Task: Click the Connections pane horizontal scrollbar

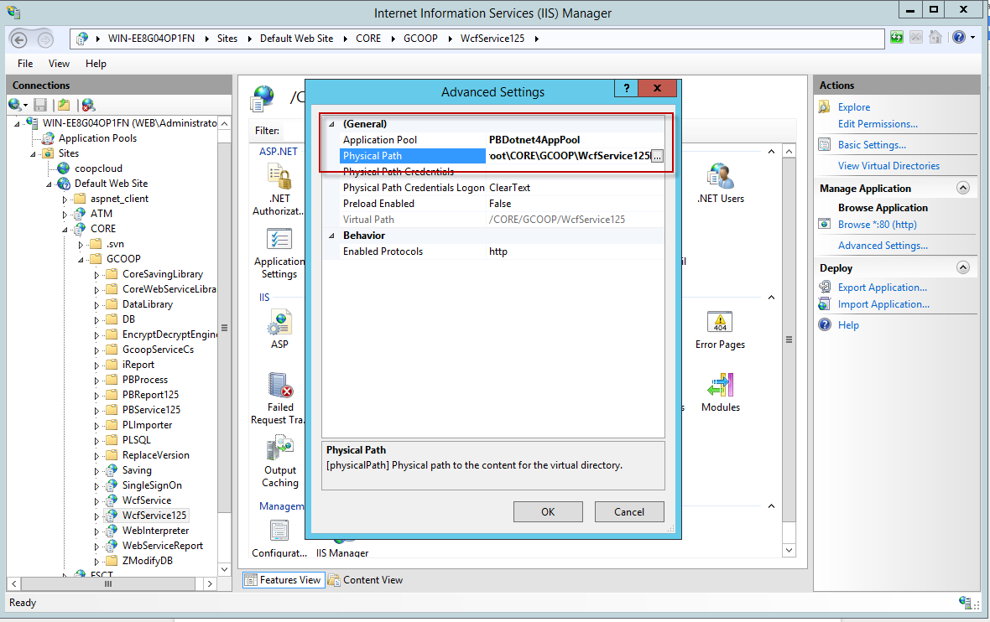Action: click(x=108, y=584)
